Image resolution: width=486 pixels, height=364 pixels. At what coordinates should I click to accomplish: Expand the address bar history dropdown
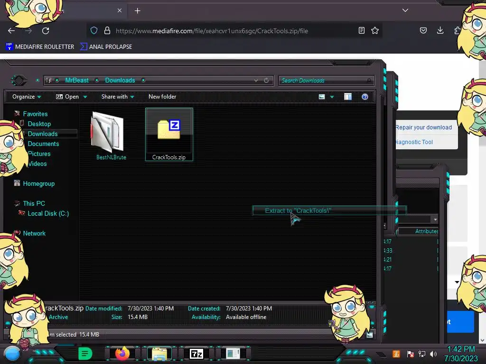[256, 81]
